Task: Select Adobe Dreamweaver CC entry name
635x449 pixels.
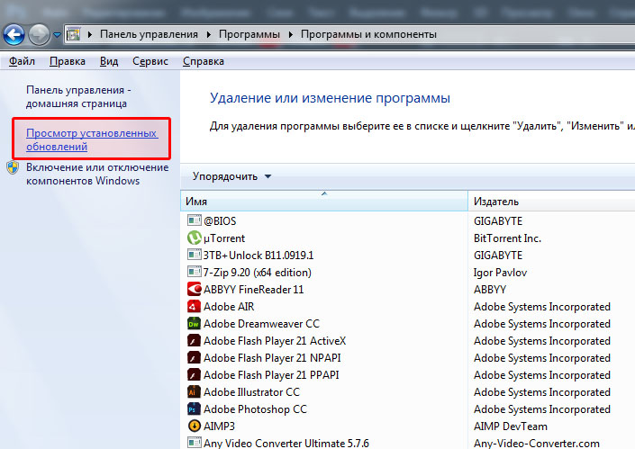Action: pos(261,324)
